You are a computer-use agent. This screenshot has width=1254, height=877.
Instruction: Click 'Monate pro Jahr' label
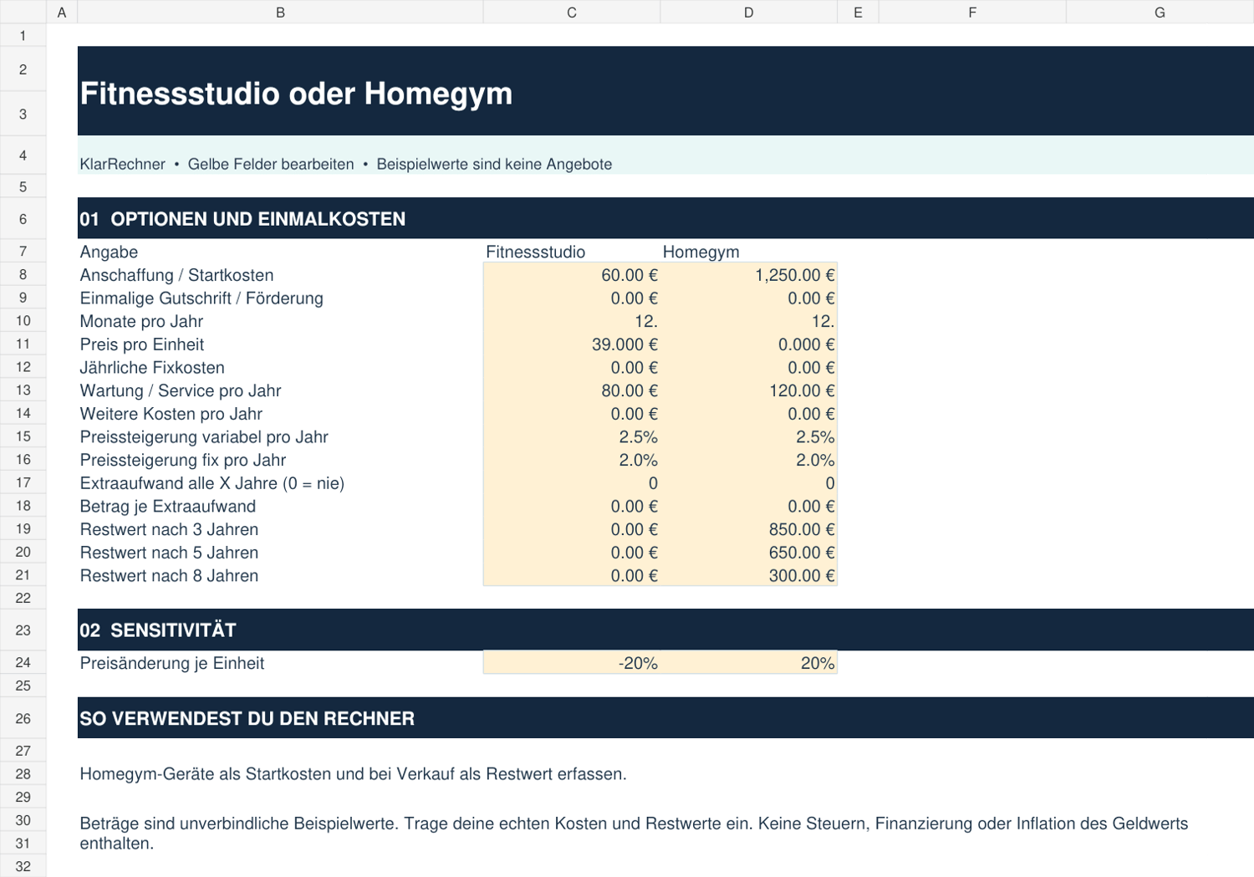pos(141,321)
